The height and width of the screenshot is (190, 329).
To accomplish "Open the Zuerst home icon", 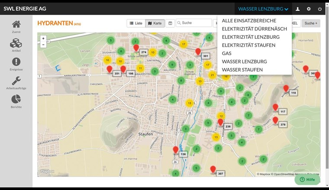I will tap(16, 27).
